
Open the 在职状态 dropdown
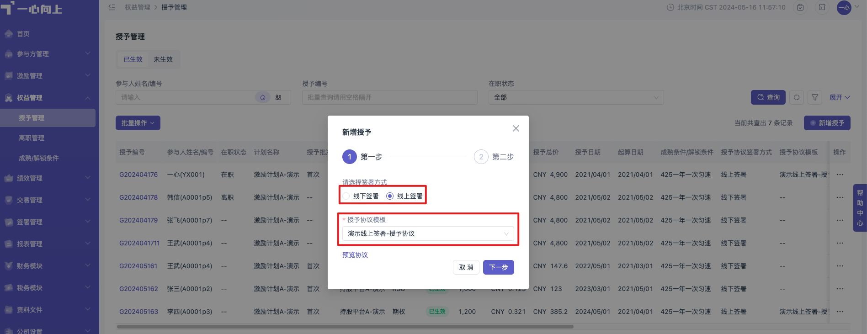tap(576, 97)
